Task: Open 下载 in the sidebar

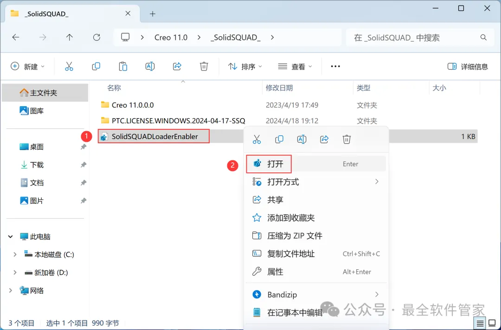Action: tap(37, 165)
